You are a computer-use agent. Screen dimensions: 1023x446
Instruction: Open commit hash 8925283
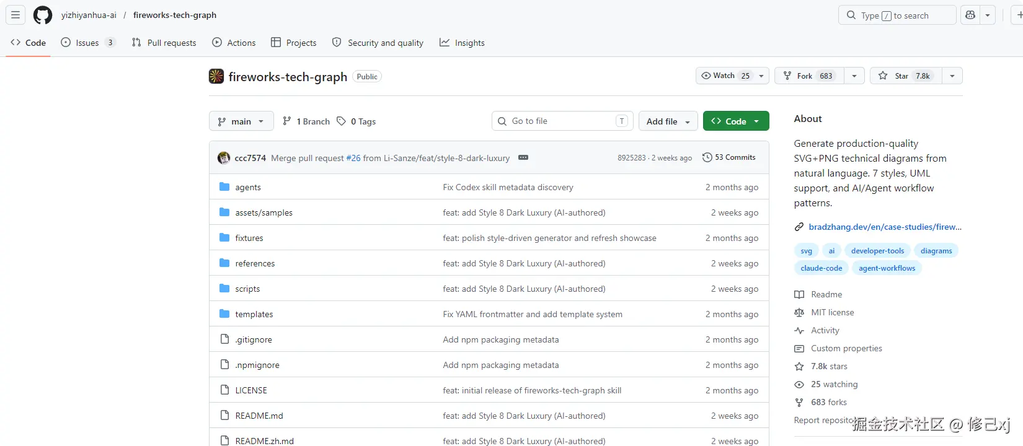click(x=631, y=158)
